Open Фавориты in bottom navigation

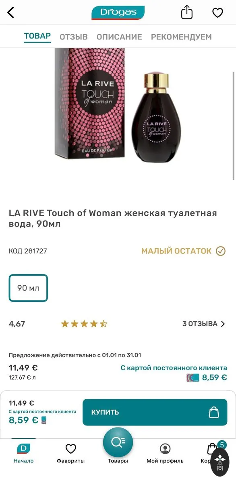pyautogui.click(x=71, y=453)
